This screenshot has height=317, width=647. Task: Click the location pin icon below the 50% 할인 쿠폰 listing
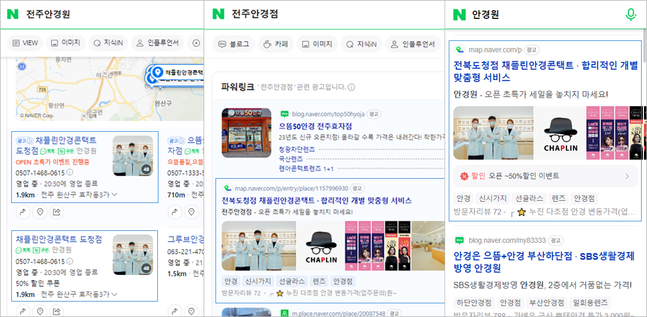40,311
